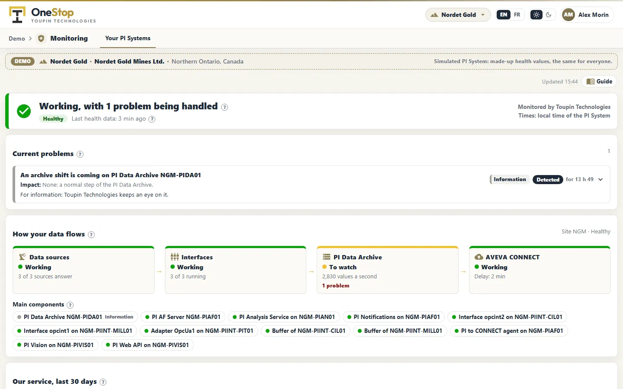Open PI Web API on NGM-PIVIS01 chip
The height and width of the screenshot is (389, 623).
(148, 345)
